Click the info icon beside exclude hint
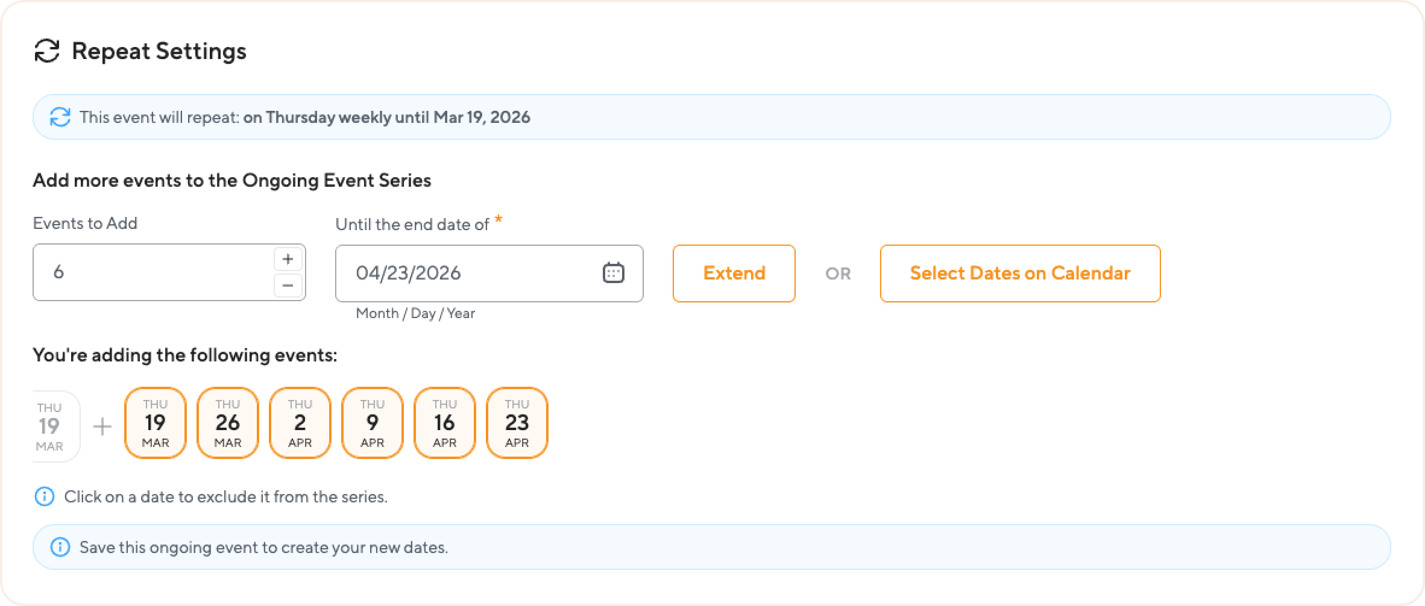 (45, 497)
